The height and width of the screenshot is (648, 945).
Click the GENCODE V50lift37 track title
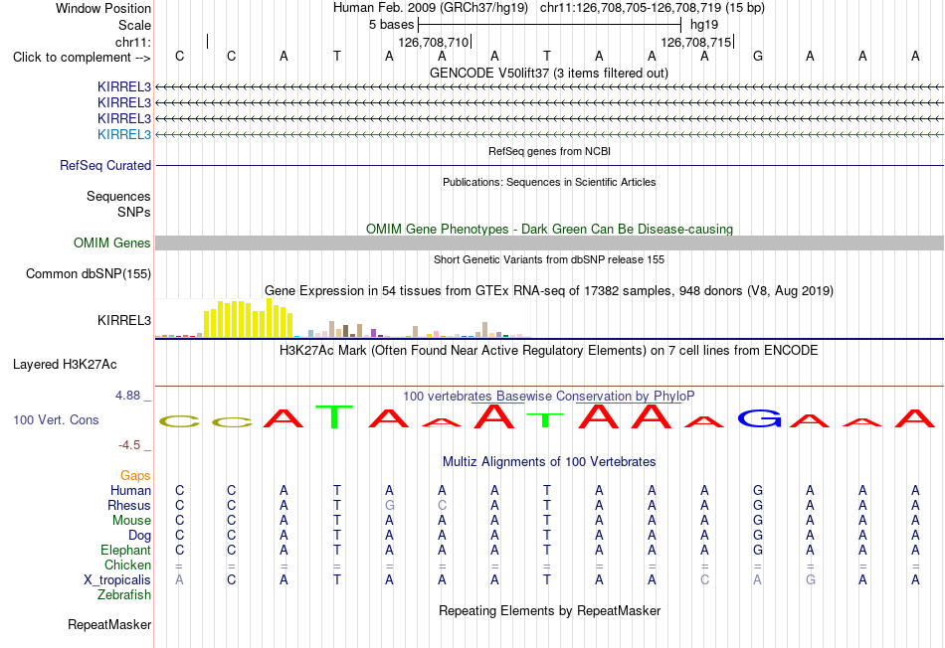click(x=549, y=73)
